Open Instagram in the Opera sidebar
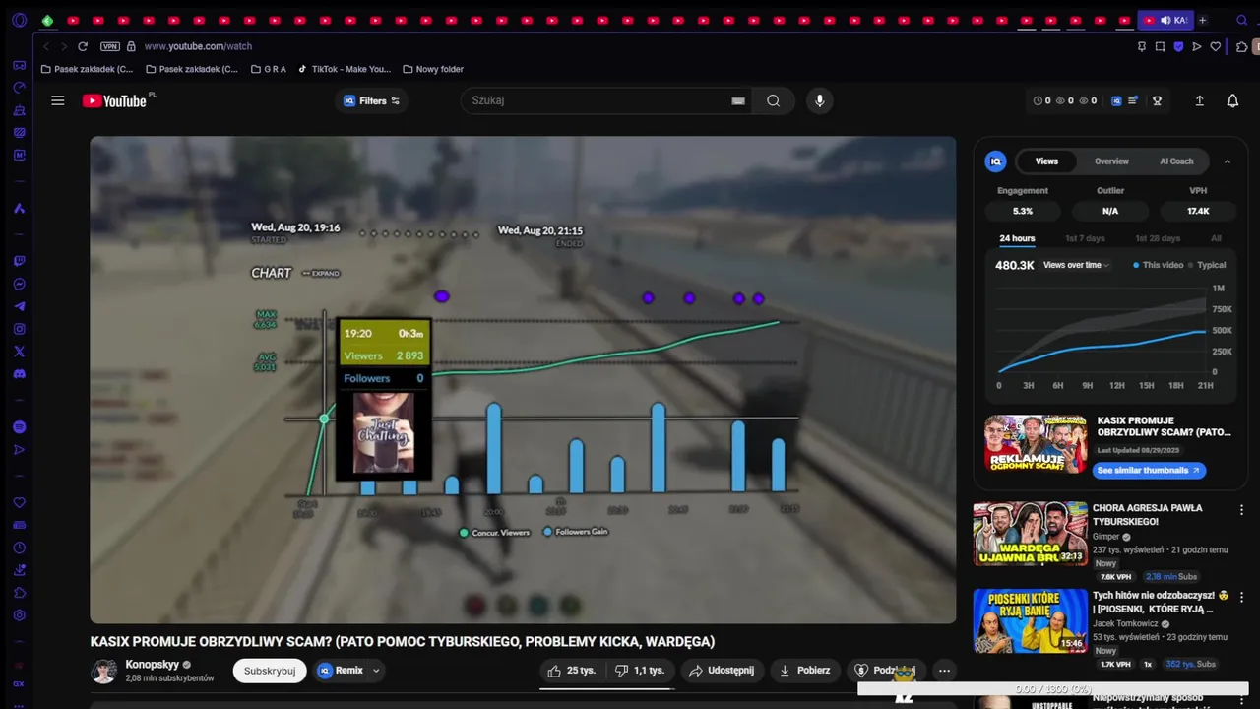This screenshot has height=709, width=1260. click(x=20, y=329)
